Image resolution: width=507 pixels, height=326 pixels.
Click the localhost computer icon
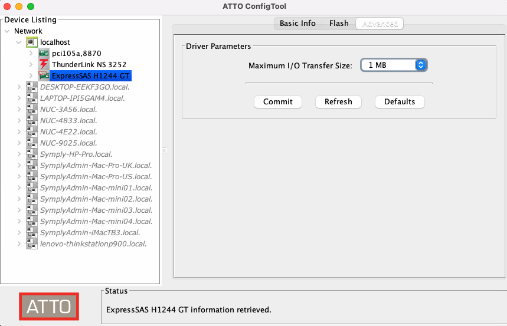[32, 42]
